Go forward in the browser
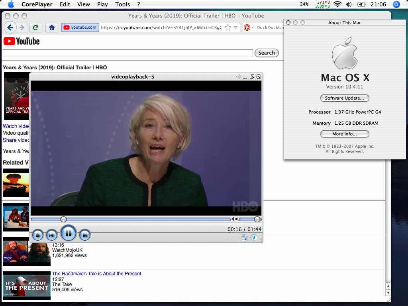Screen dimensions: 408x306 pyautogui.click(x=22, y=27)
